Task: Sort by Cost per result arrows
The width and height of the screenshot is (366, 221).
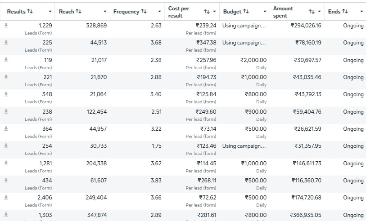Action: point(207,12)
